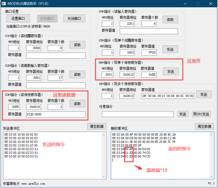The height and width of the screenshot is (188, 218).
Task: Click the 设置串口 button
Action: tap(18, 18)
